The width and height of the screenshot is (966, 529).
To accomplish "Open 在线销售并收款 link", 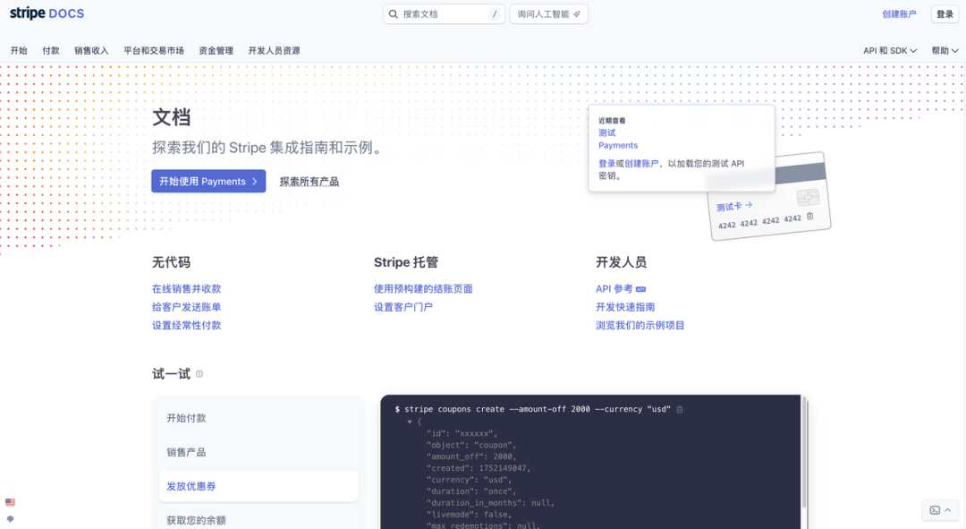I will (x=186, y=288).
